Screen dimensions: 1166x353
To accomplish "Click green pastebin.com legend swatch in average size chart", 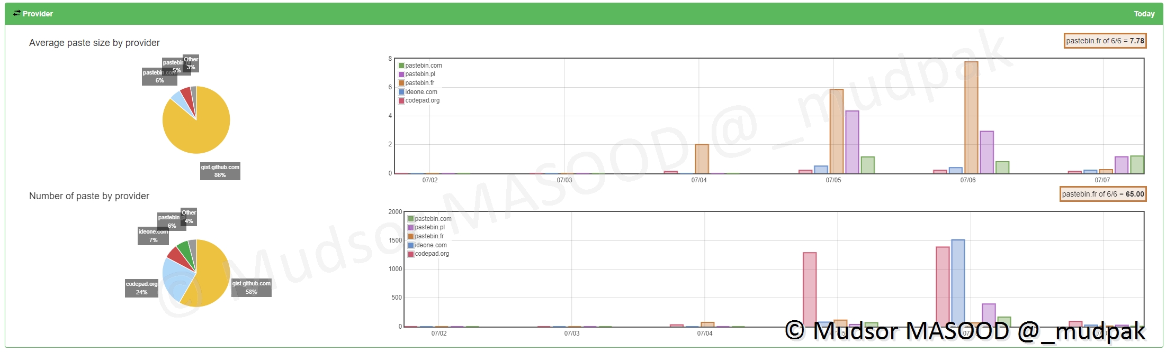I will pos(401,66).
